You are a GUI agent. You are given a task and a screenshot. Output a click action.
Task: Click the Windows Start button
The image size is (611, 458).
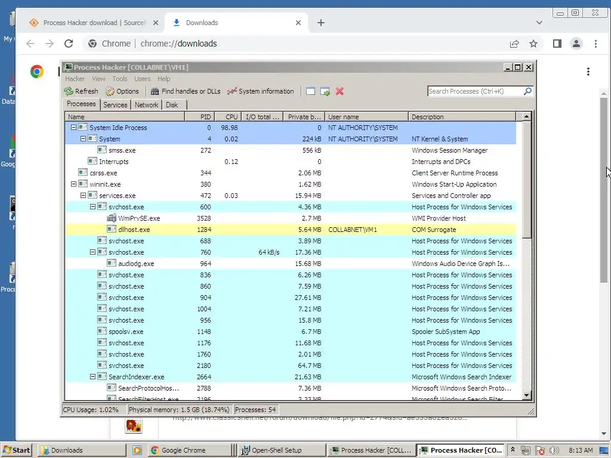pyautogui.click(x=16, y=450)
